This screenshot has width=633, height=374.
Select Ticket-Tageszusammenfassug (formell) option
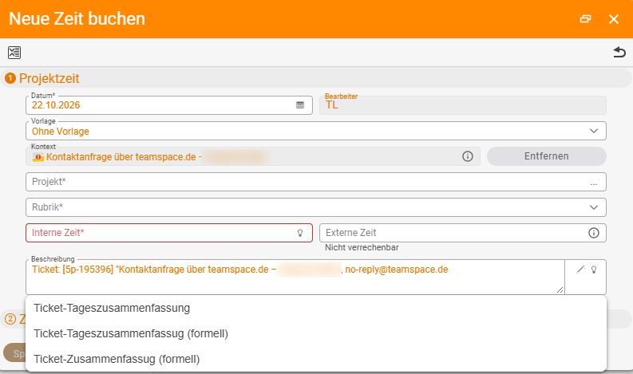[x=315, y=333]
